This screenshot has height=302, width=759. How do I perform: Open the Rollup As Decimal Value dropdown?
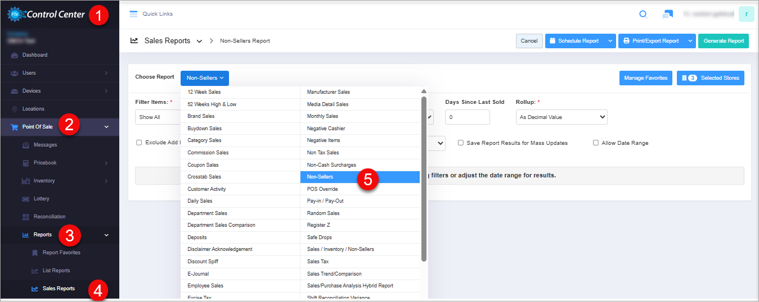click(561, 117)
